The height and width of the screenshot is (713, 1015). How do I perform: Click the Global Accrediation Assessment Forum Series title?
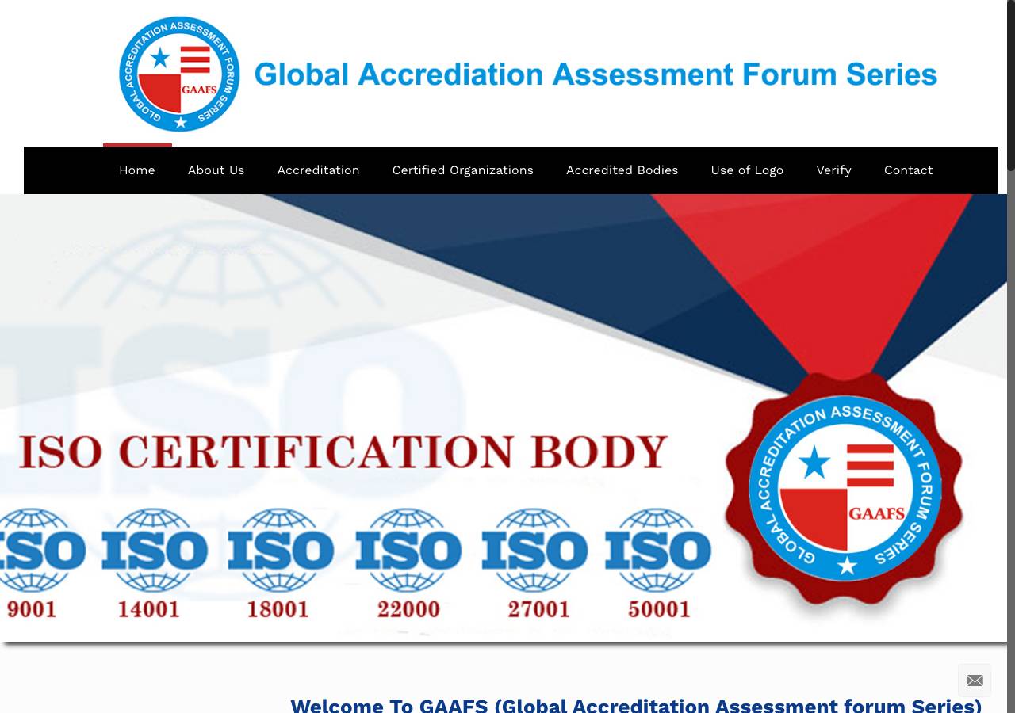pos(596,74)
